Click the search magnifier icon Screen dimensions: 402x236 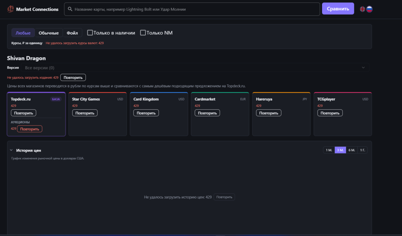coord(70,9)
